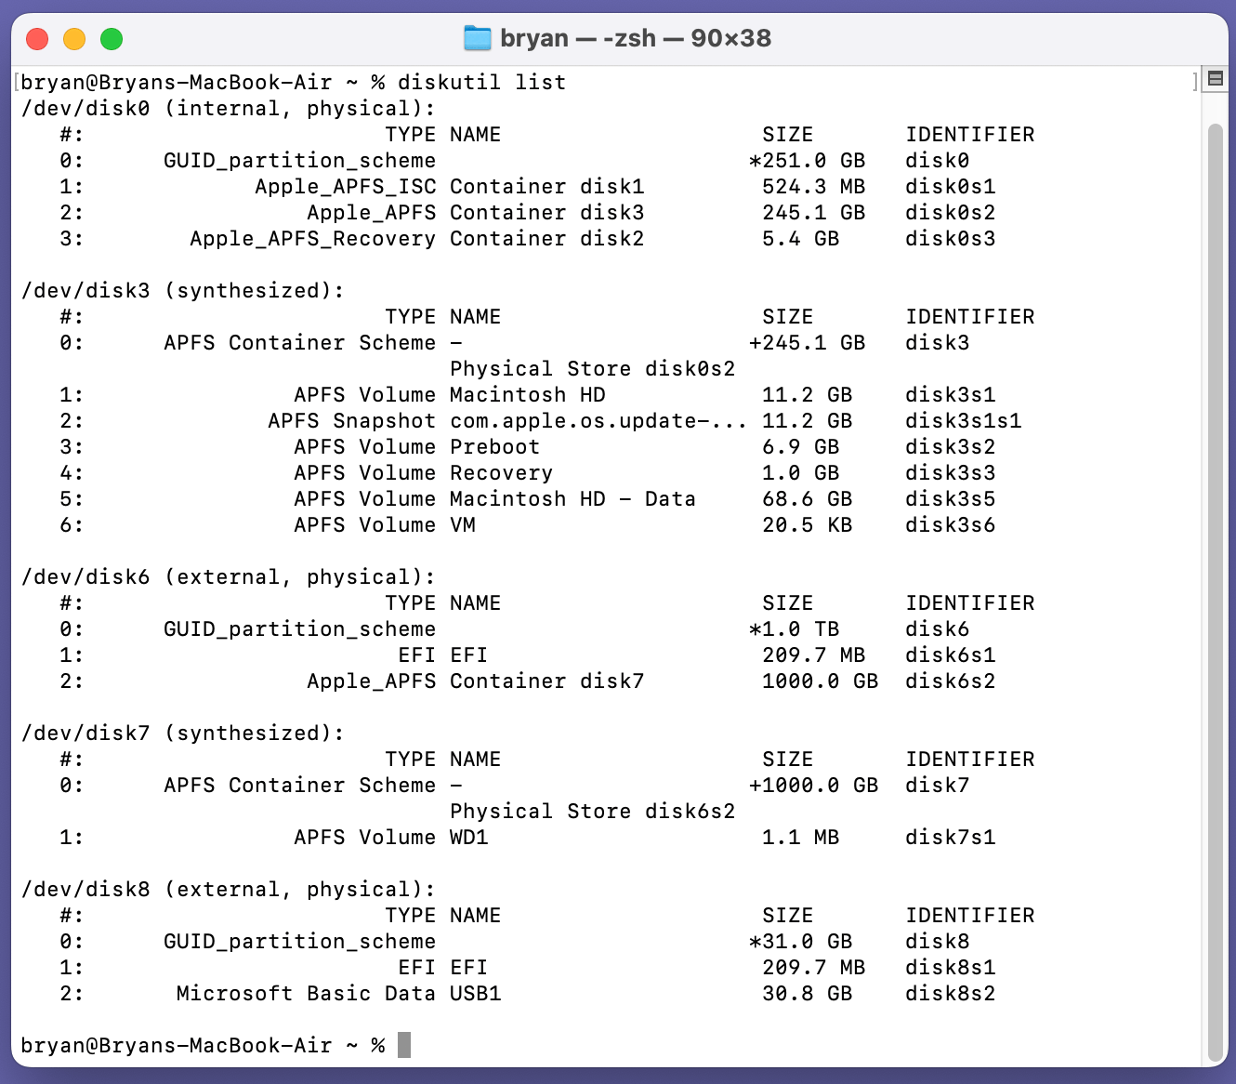This screenshot has height=1084, width=1236.
Task: Click the yellow minimize traffic light button
Action: click(73, 38)
